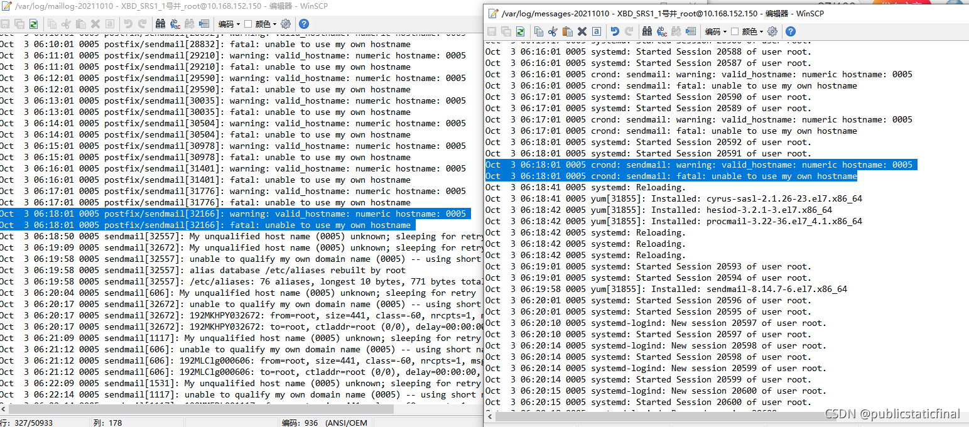The height and width of the screenshot is (427, 969).
Task: Click maillog line sendmail[31401] fatal
Action: [205, 180]
